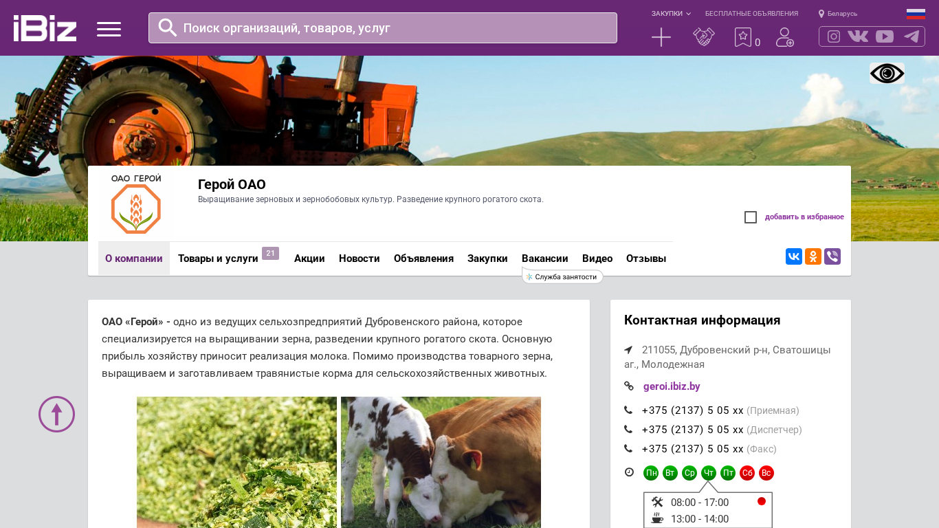Open the handshake partners icon

704,37
